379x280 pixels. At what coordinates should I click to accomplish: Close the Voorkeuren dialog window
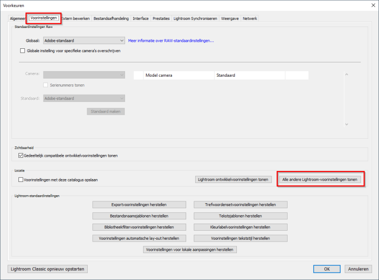tap(373, 5)
